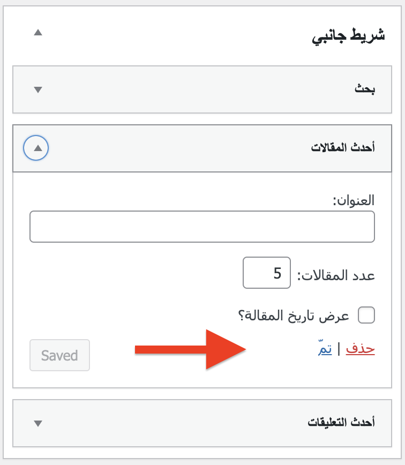The height and width of the screenshot is (465, 405).
Task: Click the عرض تاريخ المقالة؟ checkbox label
Action: click(293, 316)
